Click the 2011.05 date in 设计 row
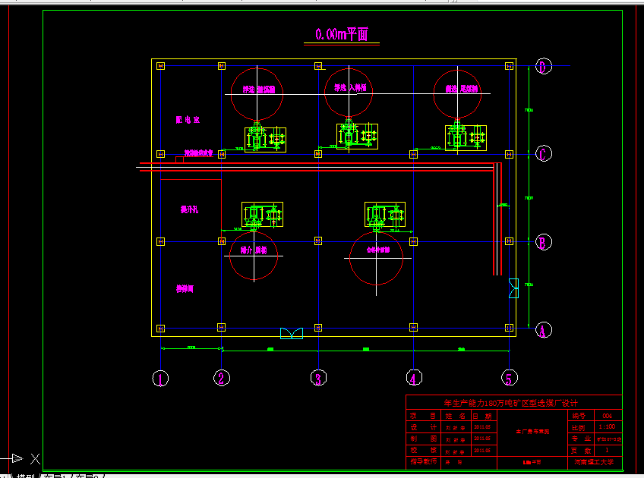Screen dimensions: 644x478 tap(482, 427)
